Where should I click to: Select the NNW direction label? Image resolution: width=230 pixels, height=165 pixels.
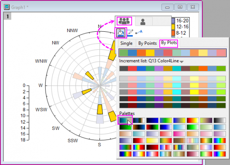pyautogui.click(x=72, y=30)
